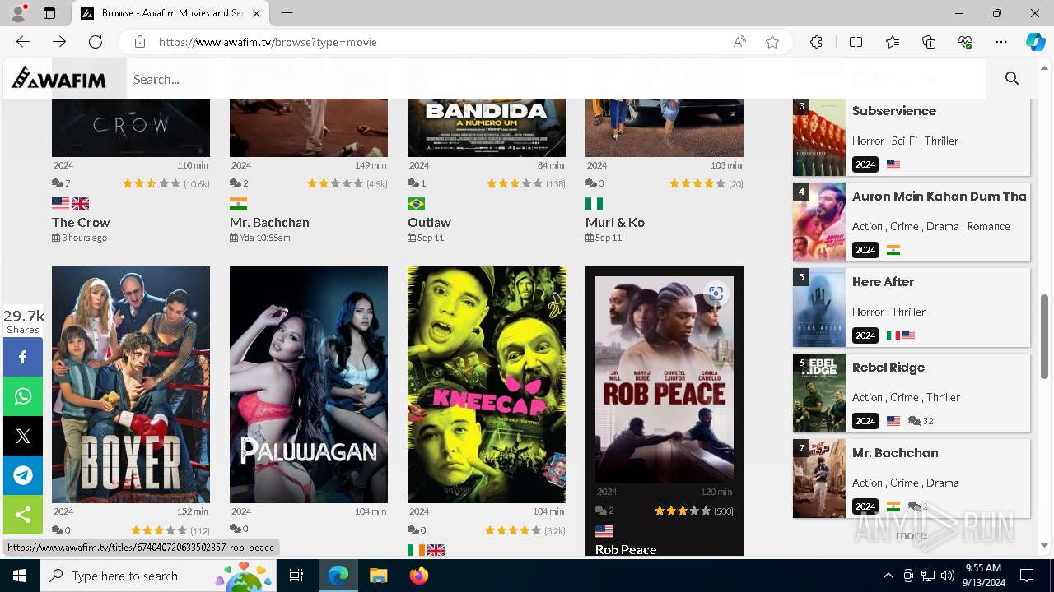Screen dimensions: 1054x592
Task: Open Firefox from taskbar
Action: [x=419, y=576]
